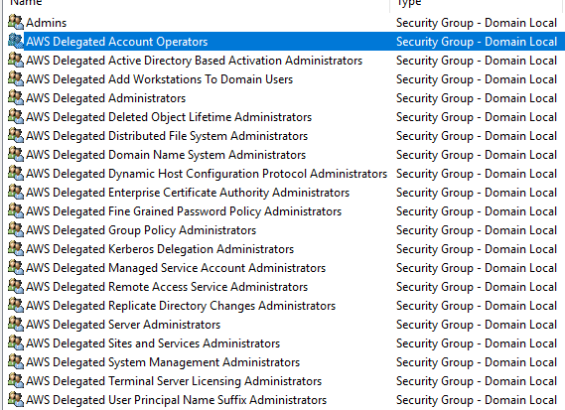Viewport: 565px width, 410px height.
Task: Click icon for Managed Service Account Administrators group
Action: pyautogui.click(x=16, y=267)
